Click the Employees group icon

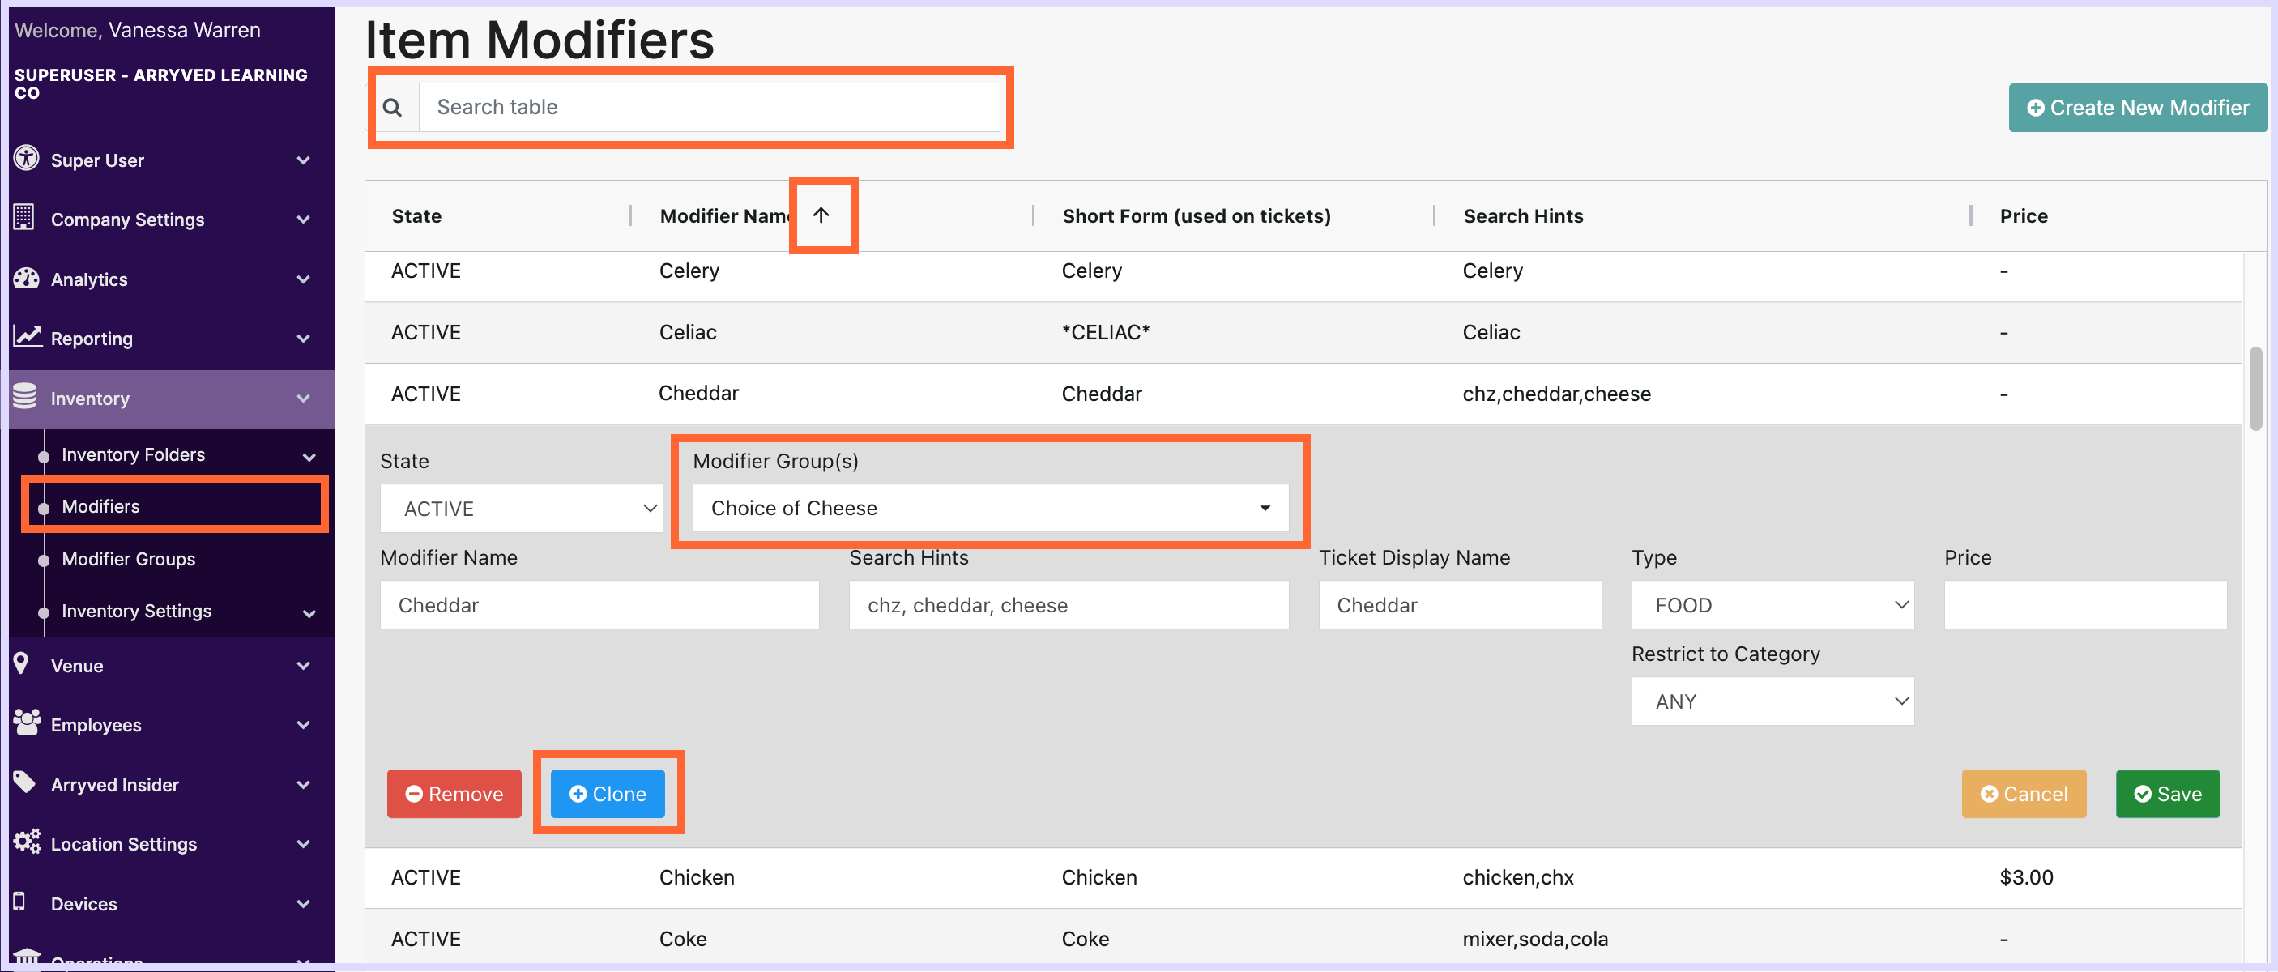27,723
